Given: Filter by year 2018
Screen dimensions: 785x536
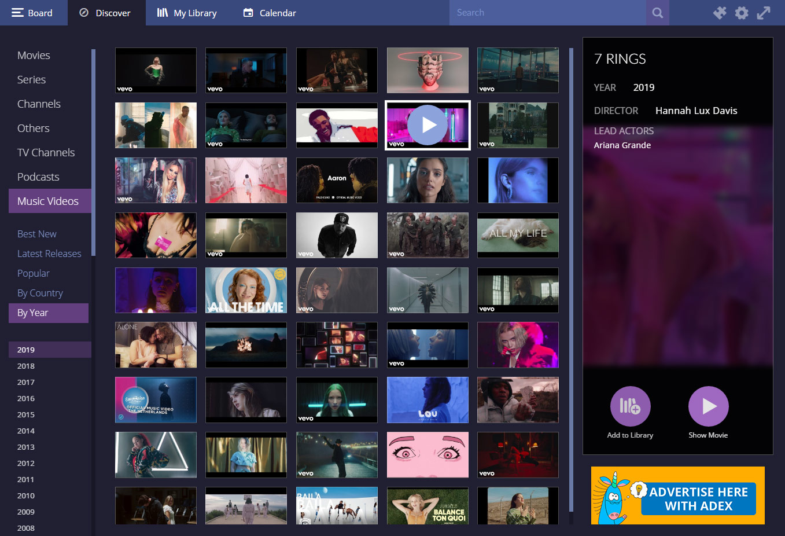Looking at the screenshot, I should 50,366.
